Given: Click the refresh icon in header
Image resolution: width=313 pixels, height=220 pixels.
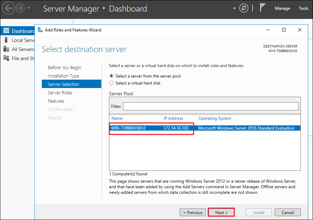Looking at the screenshot, I should [x=243, y=8].
